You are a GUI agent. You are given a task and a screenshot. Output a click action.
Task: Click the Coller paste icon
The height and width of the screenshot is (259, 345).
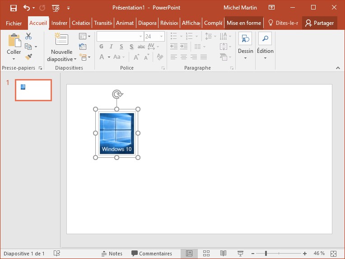(14, 44)
